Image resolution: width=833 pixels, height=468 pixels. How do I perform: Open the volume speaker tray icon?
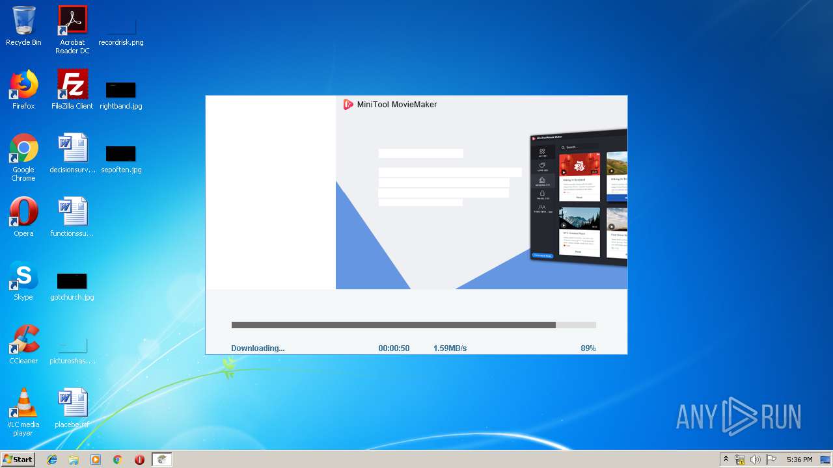(x=756, y=460)
